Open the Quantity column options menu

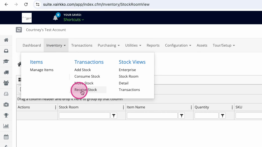pos(232,107)
